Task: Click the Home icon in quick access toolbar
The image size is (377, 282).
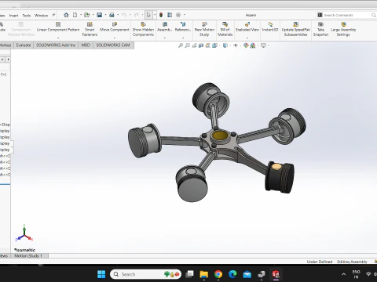Action: coord(66,15)
